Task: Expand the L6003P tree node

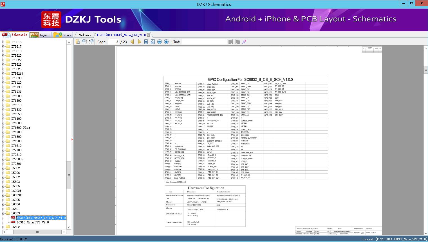Action: (3, 195)
